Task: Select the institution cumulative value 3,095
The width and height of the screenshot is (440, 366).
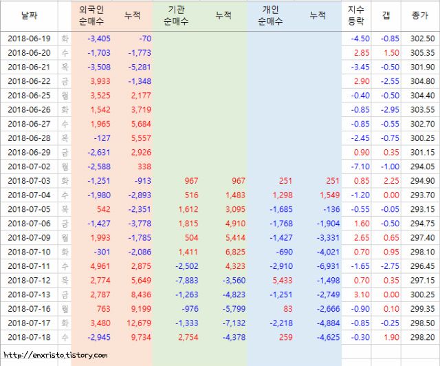Action: click(235, 209)
